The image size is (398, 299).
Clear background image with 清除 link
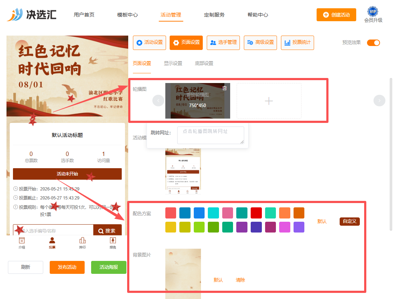tap(240, 280)
